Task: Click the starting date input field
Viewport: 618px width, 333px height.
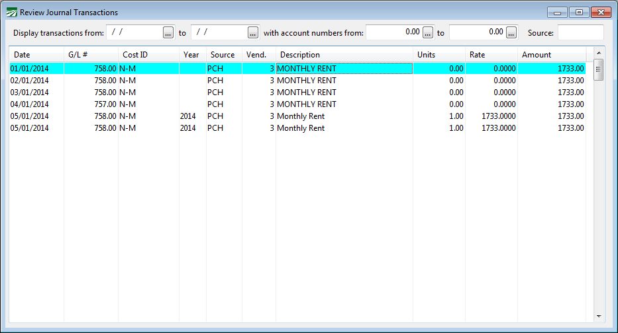Action: [134, 32]
